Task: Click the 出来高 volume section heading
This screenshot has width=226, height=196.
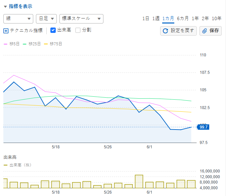Action: pos(10,157)
